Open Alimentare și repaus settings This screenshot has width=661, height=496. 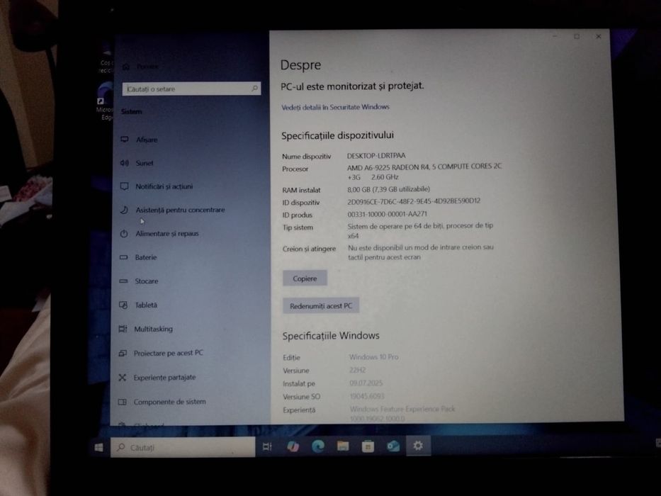(x=167, y=234)
